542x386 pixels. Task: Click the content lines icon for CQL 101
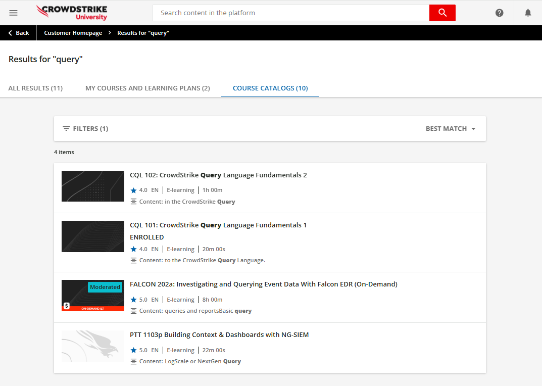click(133, 260)
